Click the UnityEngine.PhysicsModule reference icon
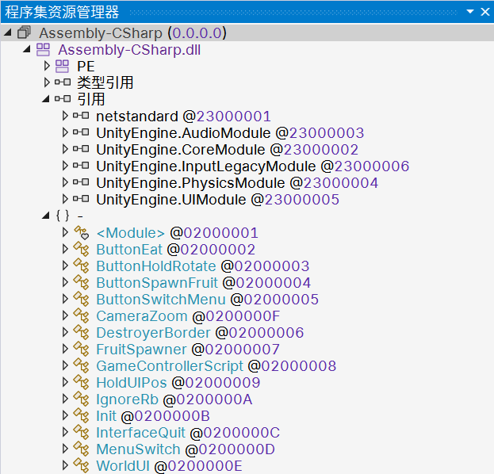The image size is (494, 474). point(81,182)
